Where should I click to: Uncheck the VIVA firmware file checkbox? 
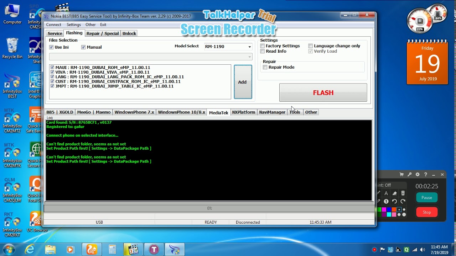[x=52, y=72]
